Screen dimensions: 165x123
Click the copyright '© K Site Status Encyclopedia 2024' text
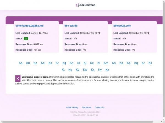[x=85, y=112]
